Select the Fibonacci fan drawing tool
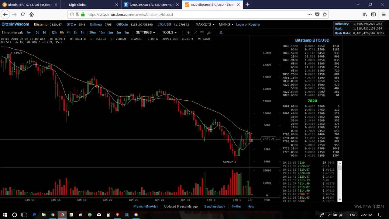Screen dimensions: 389x219 coord(208,33)
